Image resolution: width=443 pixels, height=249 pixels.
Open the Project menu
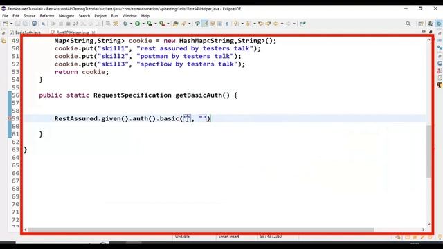pyautogui.click(x=100, y=16)
